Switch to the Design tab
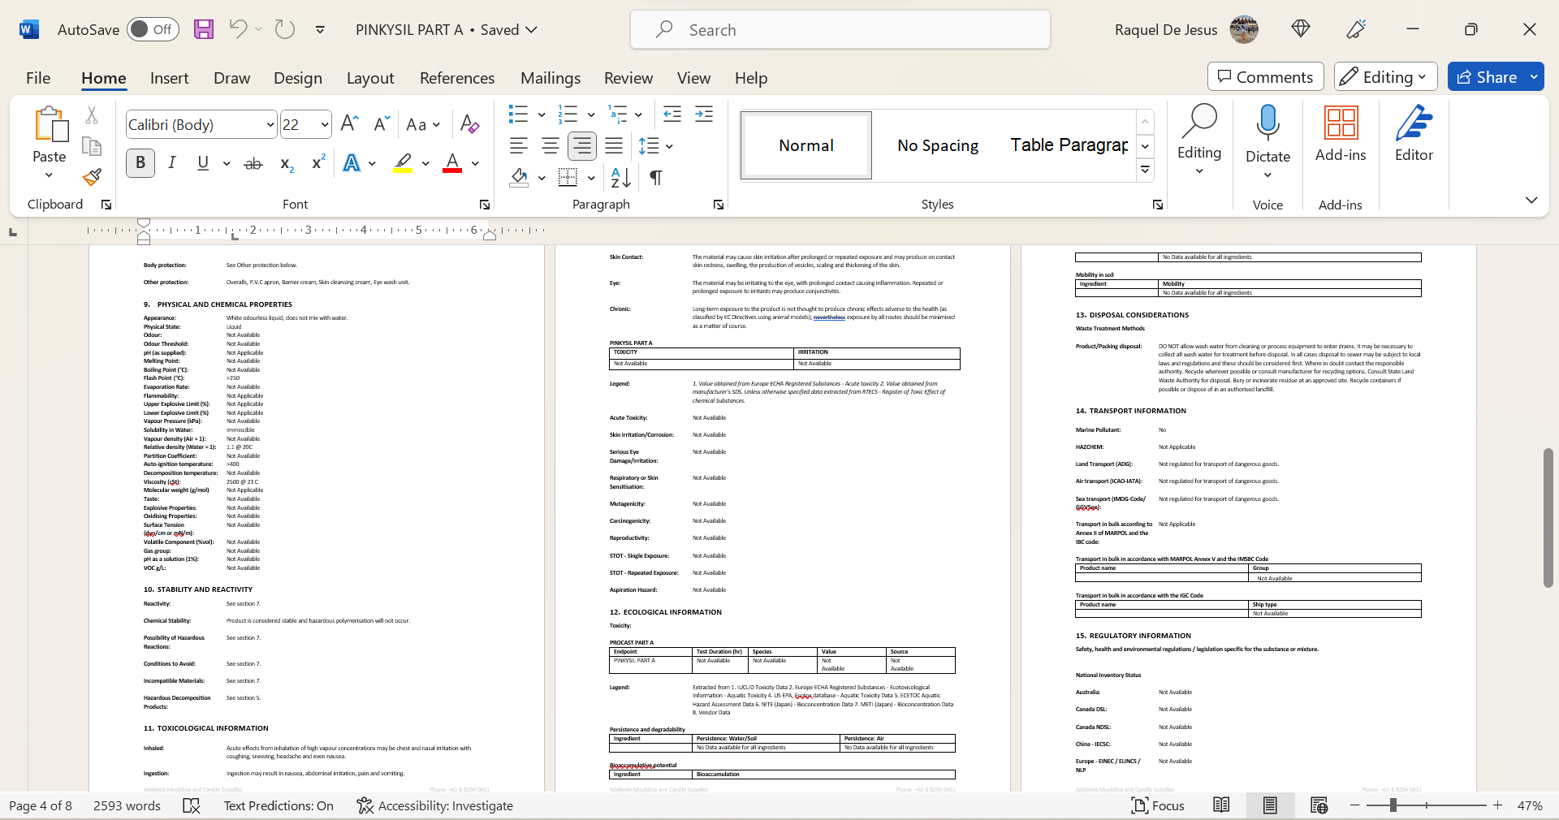Screen dimensions: 1559x820 click(x=298, y=78)
